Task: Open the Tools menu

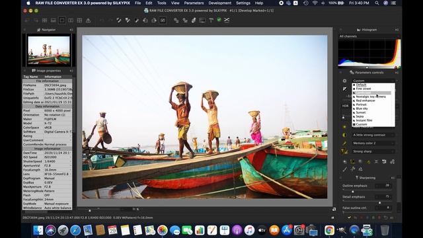Action: point(161,3)
